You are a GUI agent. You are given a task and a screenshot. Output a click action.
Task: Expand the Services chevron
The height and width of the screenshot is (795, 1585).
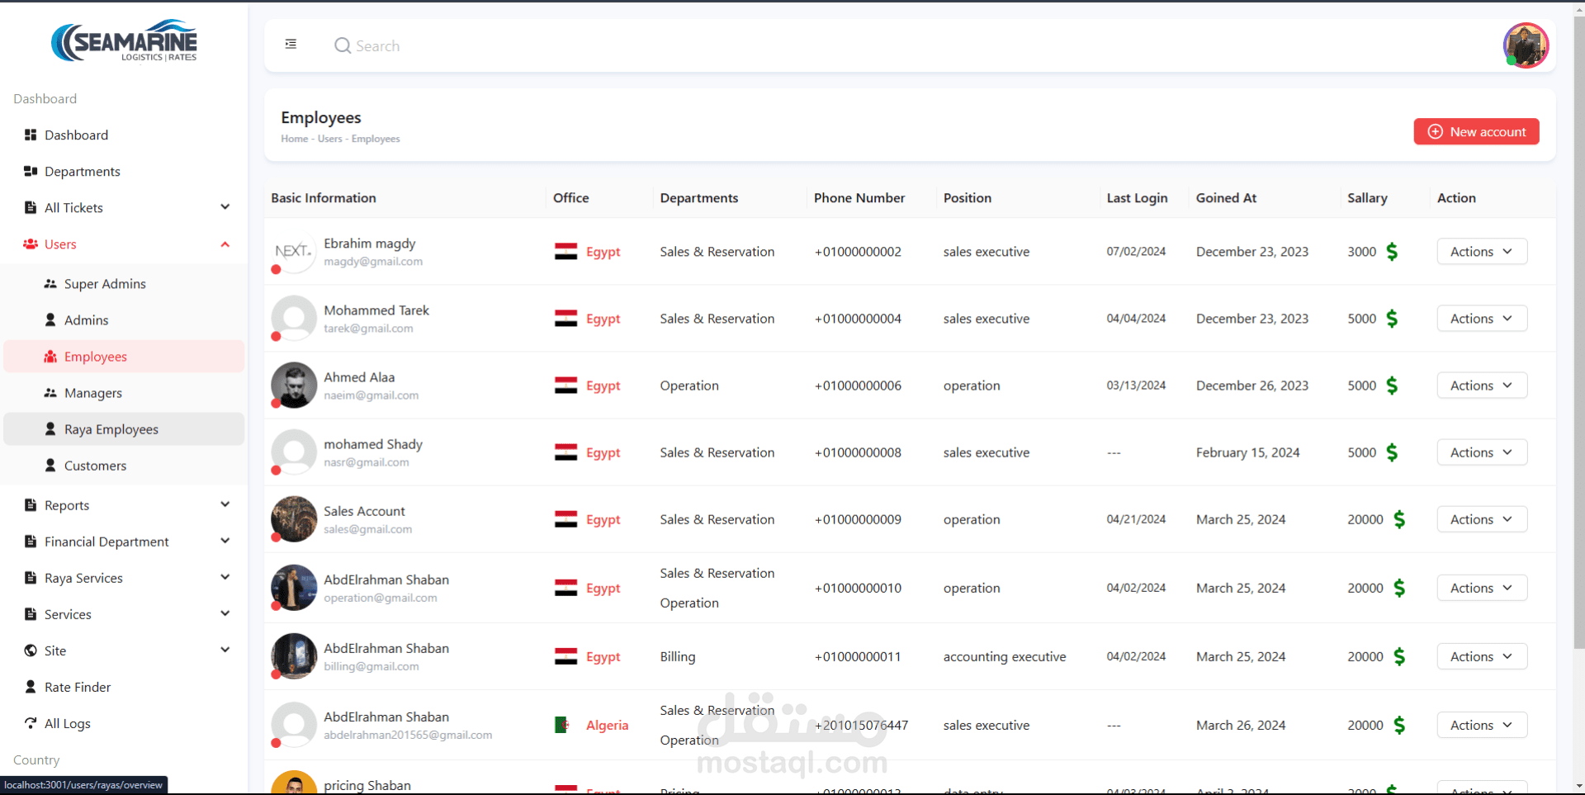(225, 613)
